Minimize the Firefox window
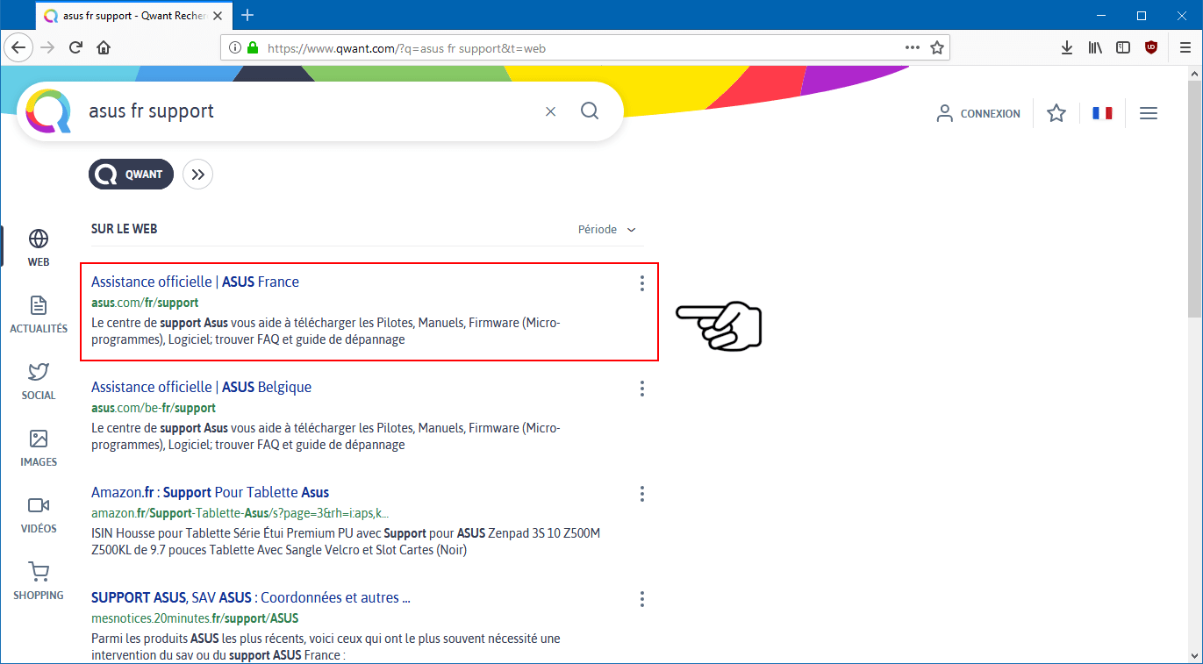1203x664 pixels. coord(1102,15)
